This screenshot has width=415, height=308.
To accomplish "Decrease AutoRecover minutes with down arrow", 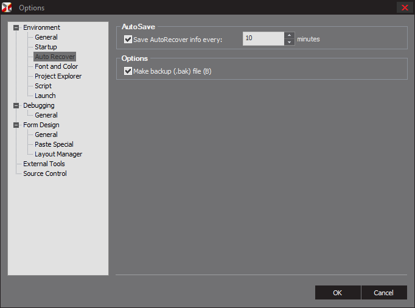I will (289, 42).
